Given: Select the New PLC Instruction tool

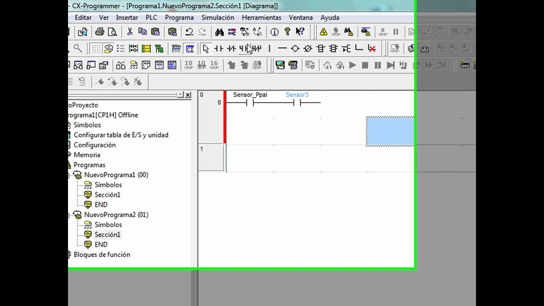Looking at the screenshot, I should tap(320, 49).
